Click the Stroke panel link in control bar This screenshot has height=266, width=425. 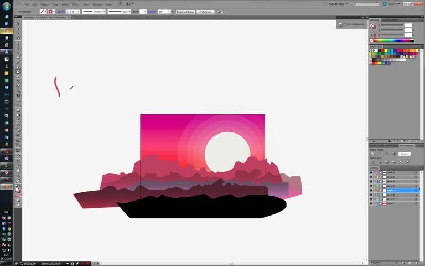pos(61,12)
